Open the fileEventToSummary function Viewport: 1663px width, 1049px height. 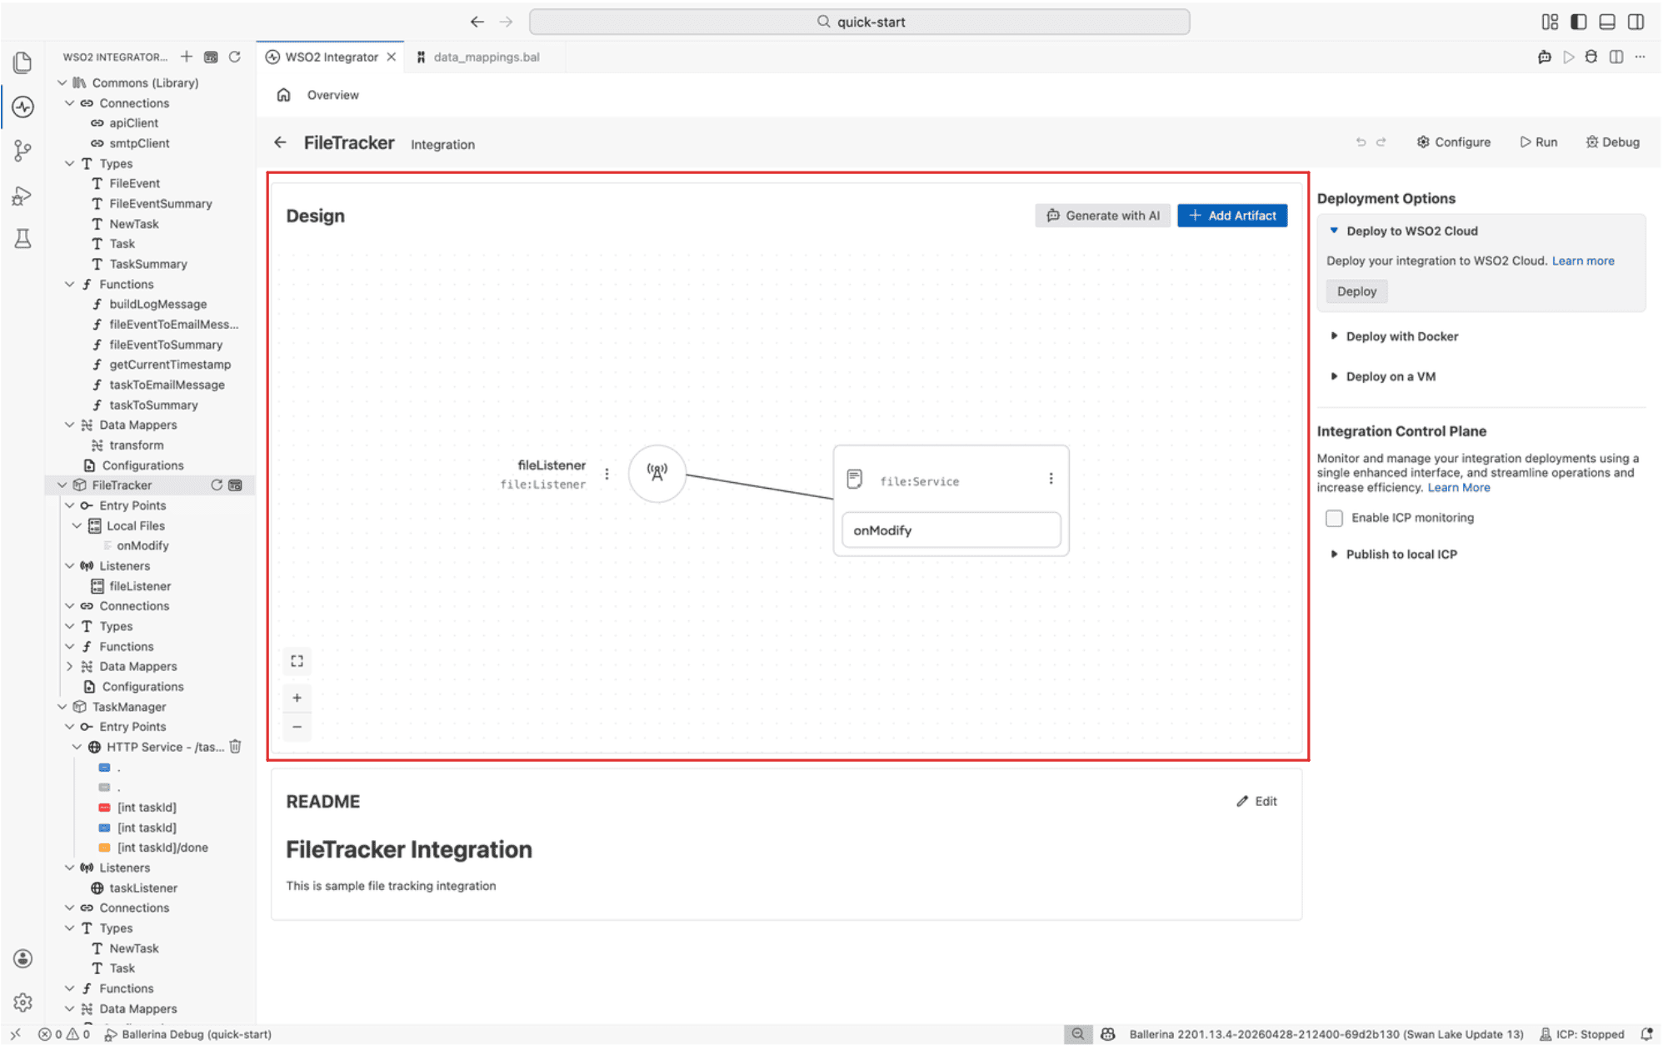[x=166, y=345]
